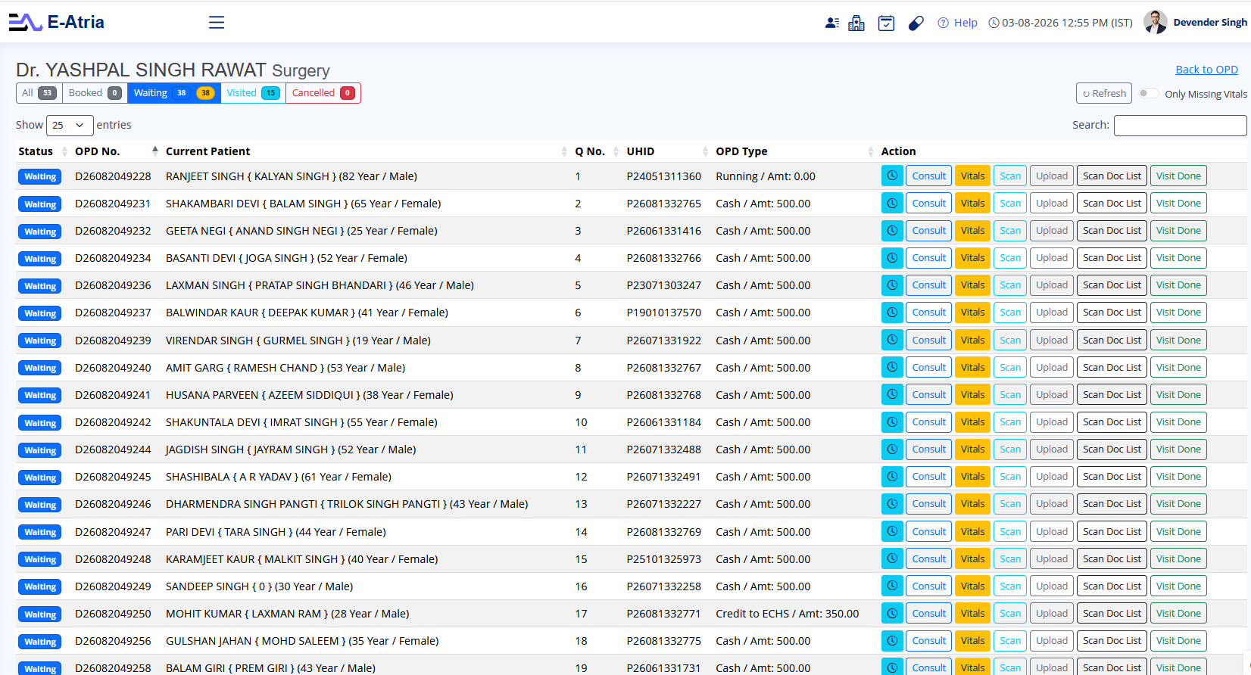Click the clock icon for RANJEET SINGH
This screenshot has width=1251, height=675.
click(x=892, y=176)
